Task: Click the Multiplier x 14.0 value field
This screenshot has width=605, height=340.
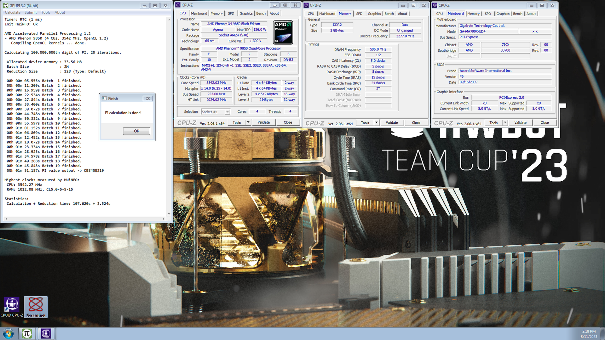Action: (x=216, y=88)
